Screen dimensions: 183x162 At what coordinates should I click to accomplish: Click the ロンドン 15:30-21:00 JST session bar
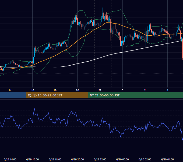click(x=57, y=95)
